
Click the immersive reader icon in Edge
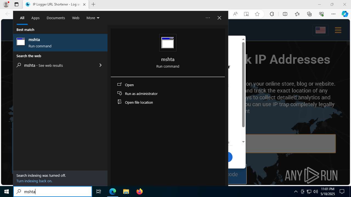(x=246, y=14)
